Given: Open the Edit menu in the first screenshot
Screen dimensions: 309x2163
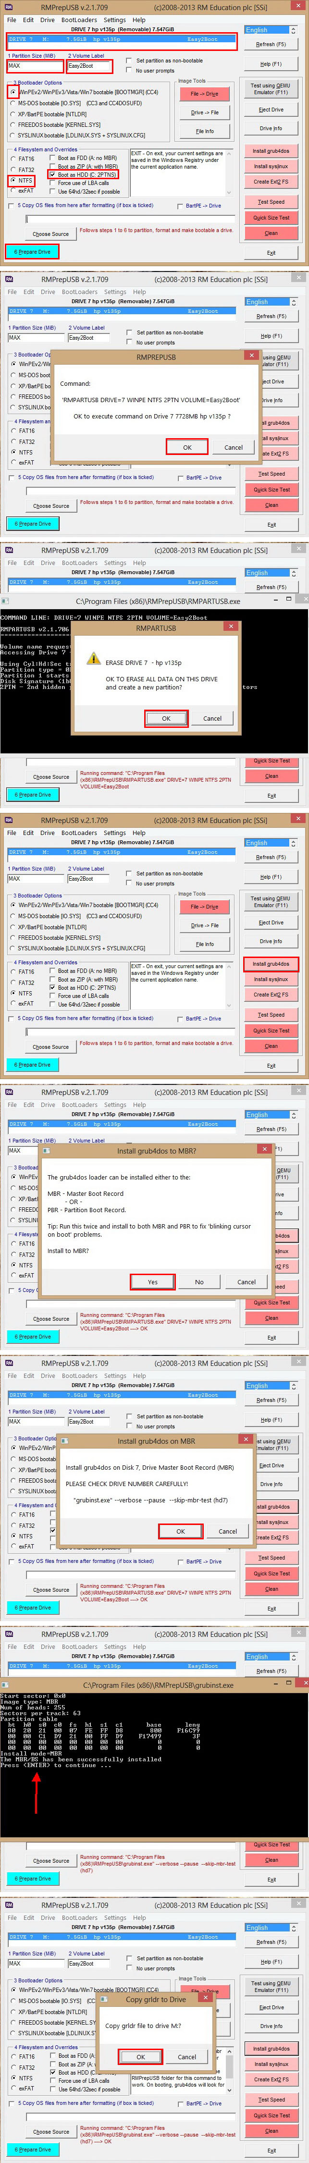Looking at the screenshot, I should (28, 20).
